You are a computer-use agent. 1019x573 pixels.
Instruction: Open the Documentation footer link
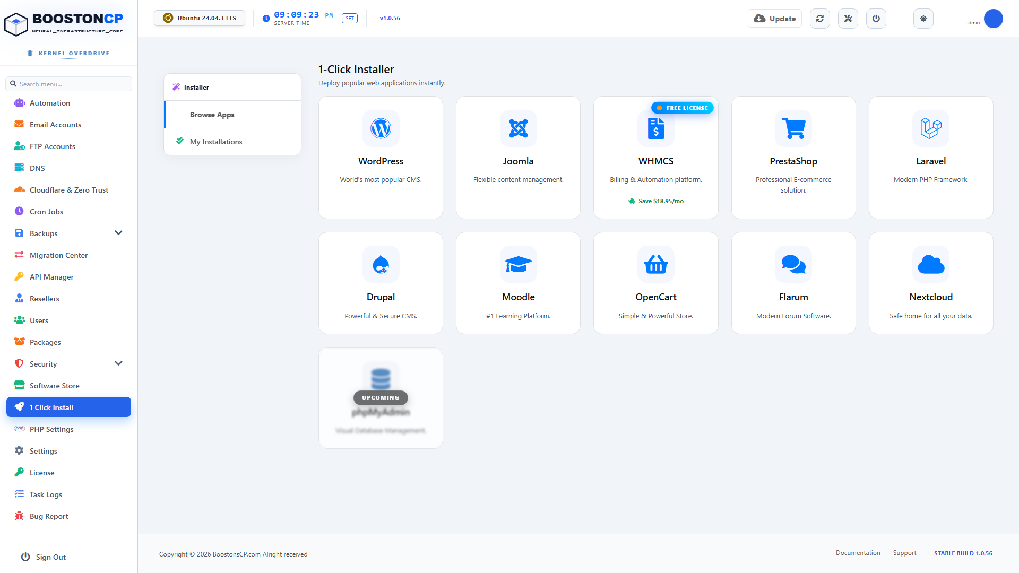pyautogui.click(x=858, y=553)
